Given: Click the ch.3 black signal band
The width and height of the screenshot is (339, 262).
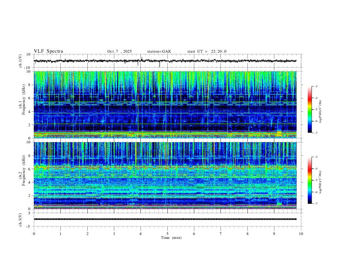Looking at the screenshot, I should click(x=165, y=219).
